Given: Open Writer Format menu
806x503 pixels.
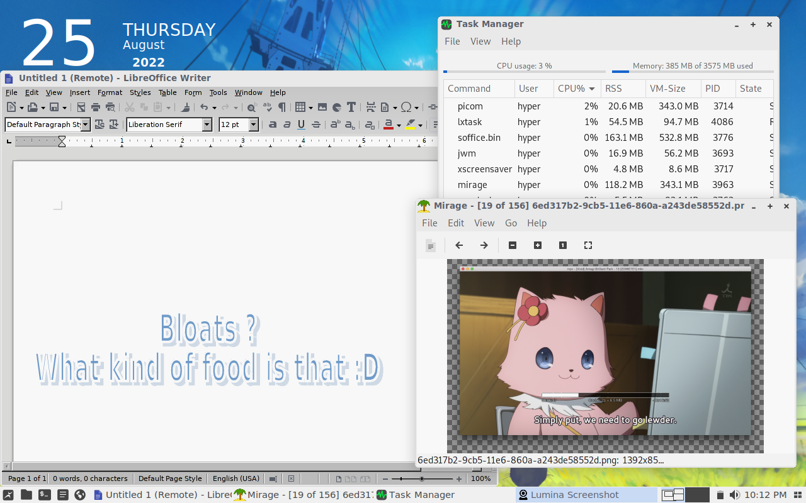Looking at the screenshot, I should coord(110,92).
